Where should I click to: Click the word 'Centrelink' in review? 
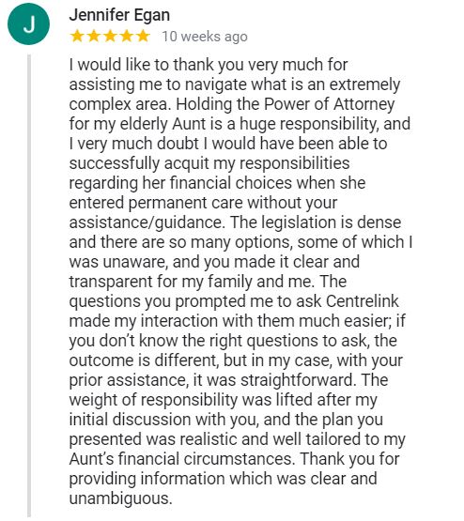pyautogui.click(x=362, y=301)
